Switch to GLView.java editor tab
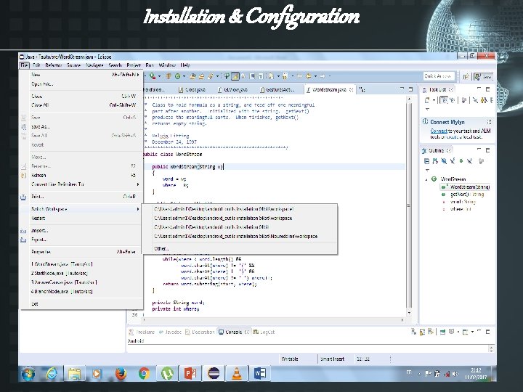Image resolution: width=523 pixels, height=392 pixels. pos(233,90)
